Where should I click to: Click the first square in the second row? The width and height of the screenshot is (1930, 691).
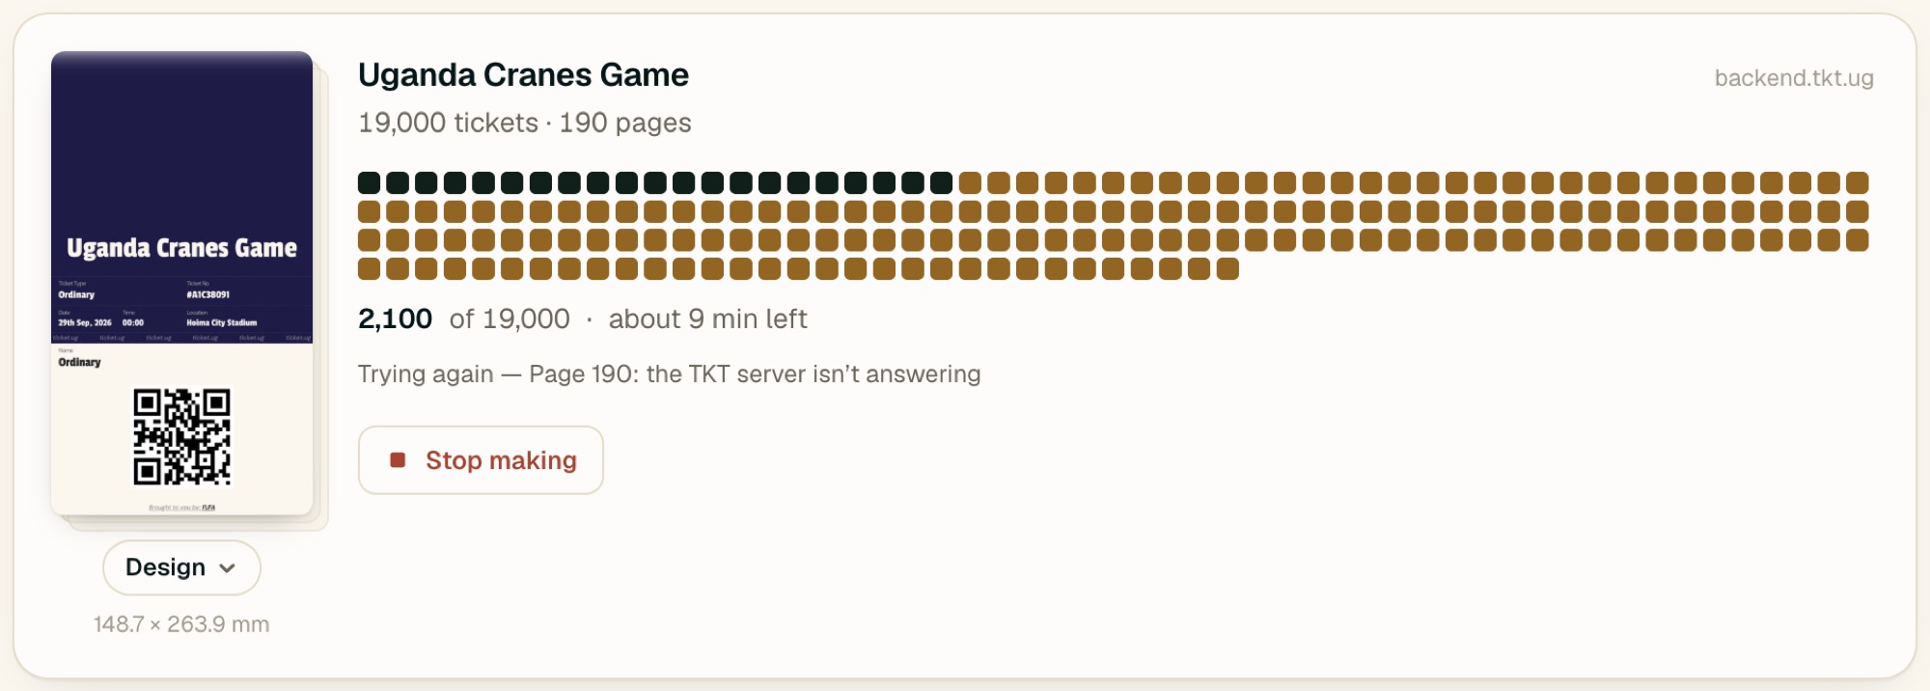[369, 211]
